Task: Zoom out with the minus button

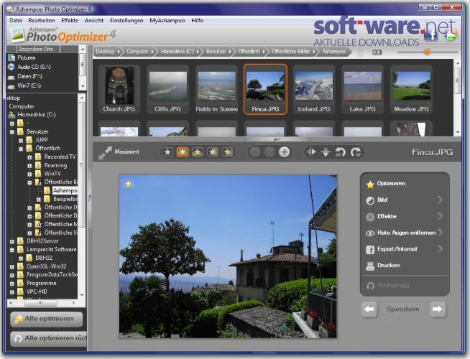Action: [x=254, y=152]
